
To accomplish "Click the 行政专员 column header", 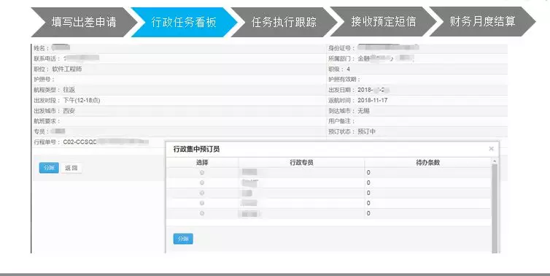I will pos(301,163).
